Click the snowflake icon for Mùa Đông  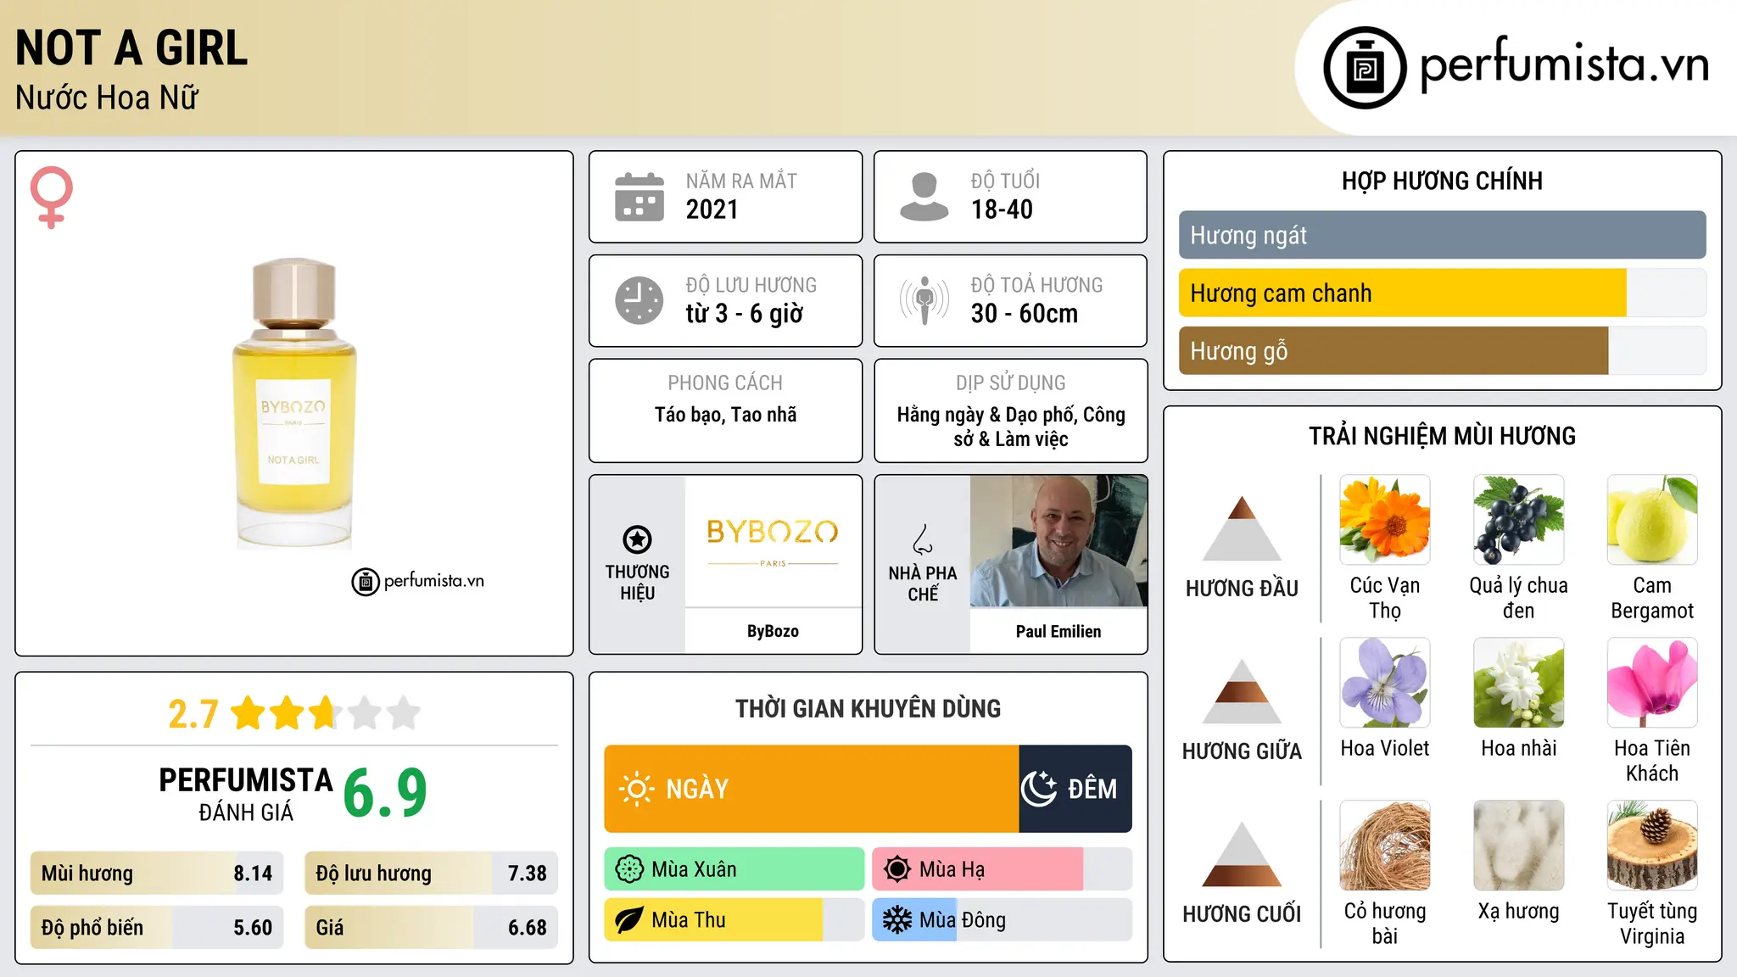(897, 920)
